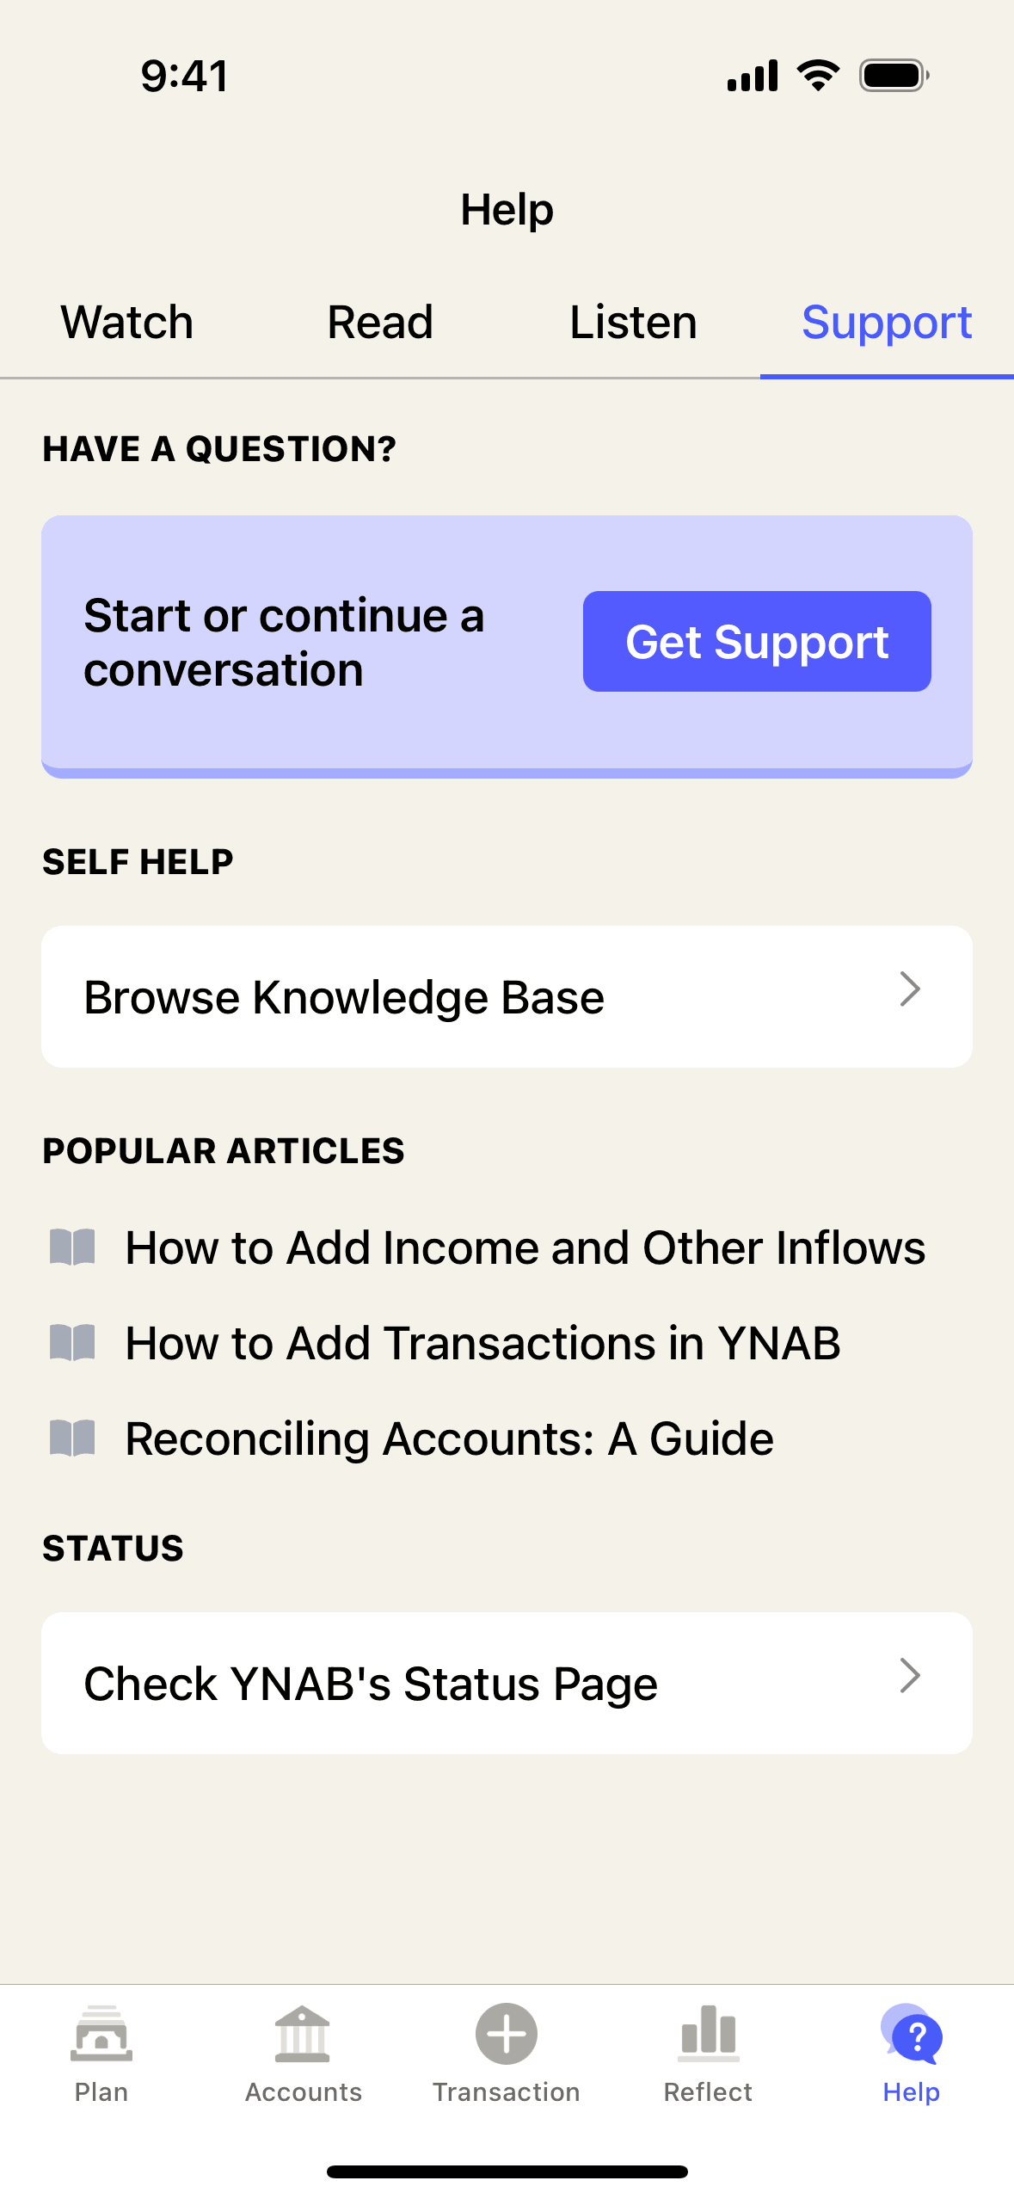Tap the add Transaction plus icon
The height and width of the screenshot is (2199, 1014).
point(507,2034)
